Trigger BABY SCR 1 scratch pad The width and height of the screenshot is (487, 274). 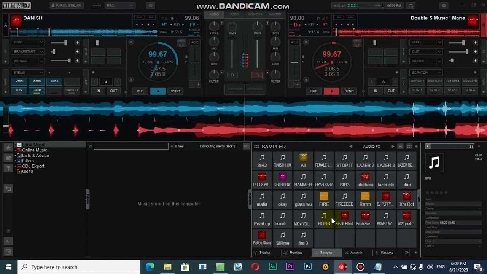(417, 81)
